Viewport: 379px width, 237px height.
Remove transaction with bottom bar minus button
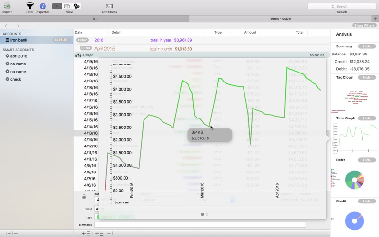click(x=109, y=234)
